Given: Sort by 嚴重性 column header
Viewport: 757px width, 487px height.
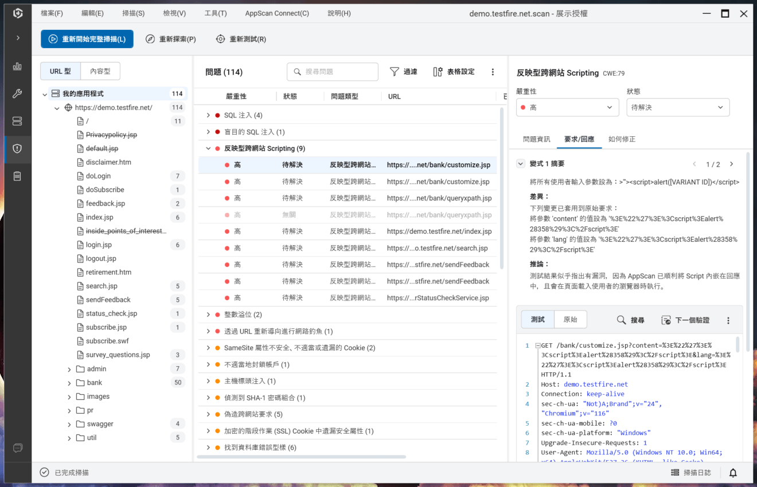Looking at the screenshot, I should [236, 96].
